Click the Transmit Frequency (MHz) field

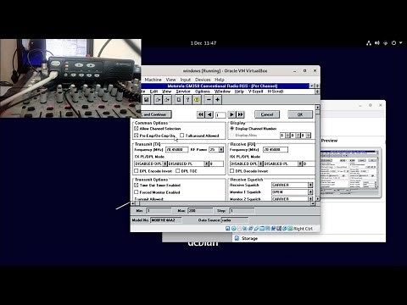tap(177, 149)
